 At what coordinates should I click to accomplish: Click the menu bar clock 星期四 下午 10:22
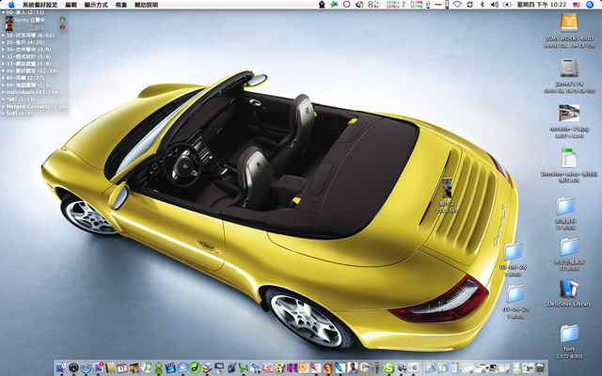pos(542,5)
